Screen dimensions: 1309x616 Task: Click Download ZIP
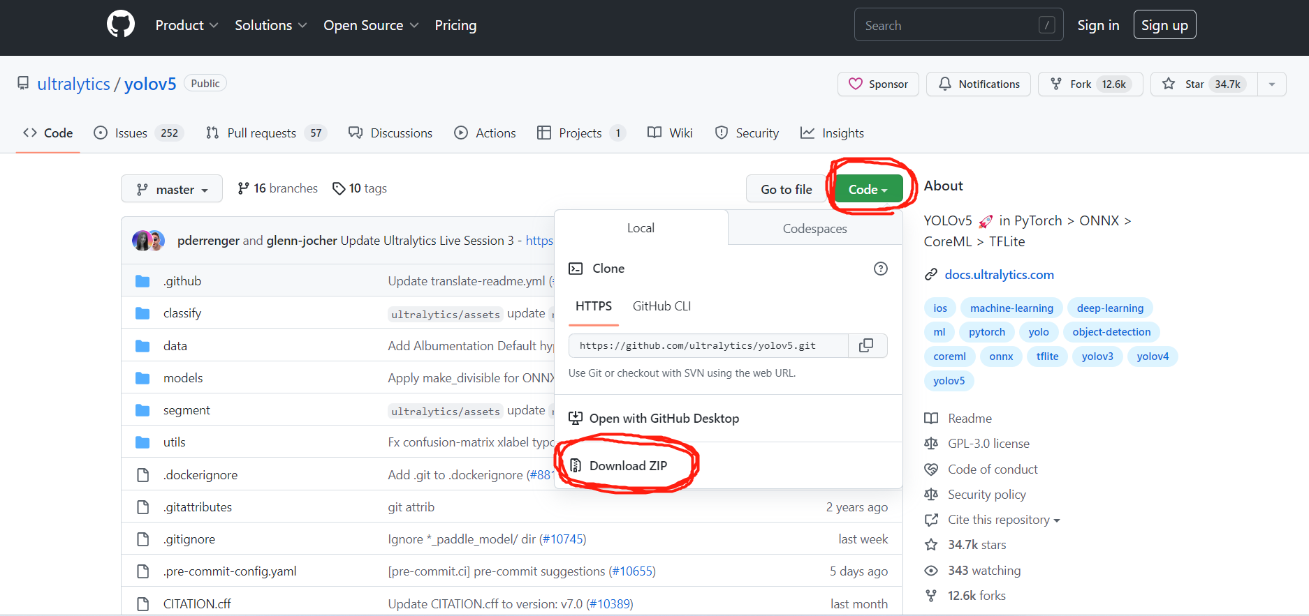[628, 465]
